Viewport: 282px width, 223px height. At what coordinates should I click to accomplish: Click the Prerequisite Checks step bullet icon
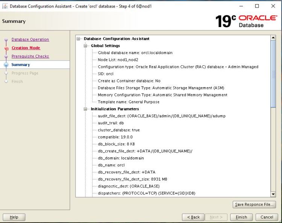tap(6, 57)
